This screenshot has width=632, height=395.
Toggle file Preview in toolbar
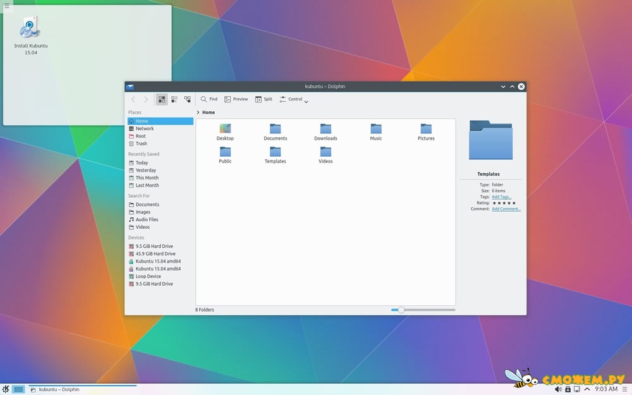[x=236, y=99]
